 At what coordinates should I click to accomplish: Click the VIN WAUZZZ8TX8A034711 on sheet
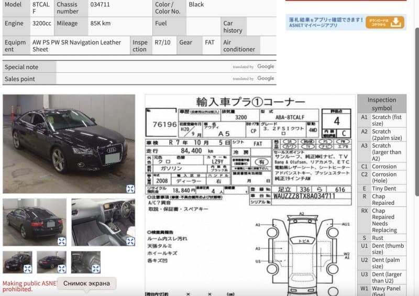tap(304, 196)
